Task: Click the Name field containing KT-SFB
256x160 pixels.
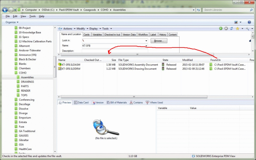Action: [114, 46]
